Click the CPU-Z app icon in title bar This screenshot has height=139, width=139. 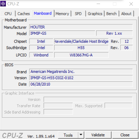point(3,4)
